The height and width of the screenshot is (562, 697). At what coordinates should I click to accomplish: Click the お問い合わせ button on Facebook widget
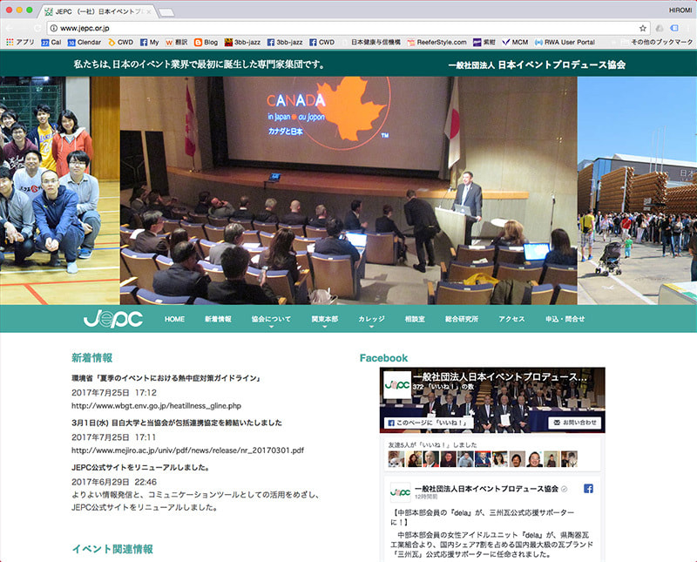pyautogui.click(x=575, y=423)
